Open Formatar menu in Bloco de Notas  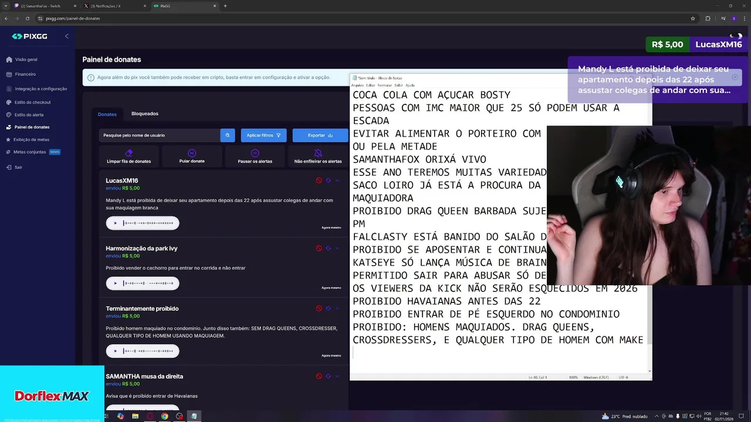[x=385, y=85]
